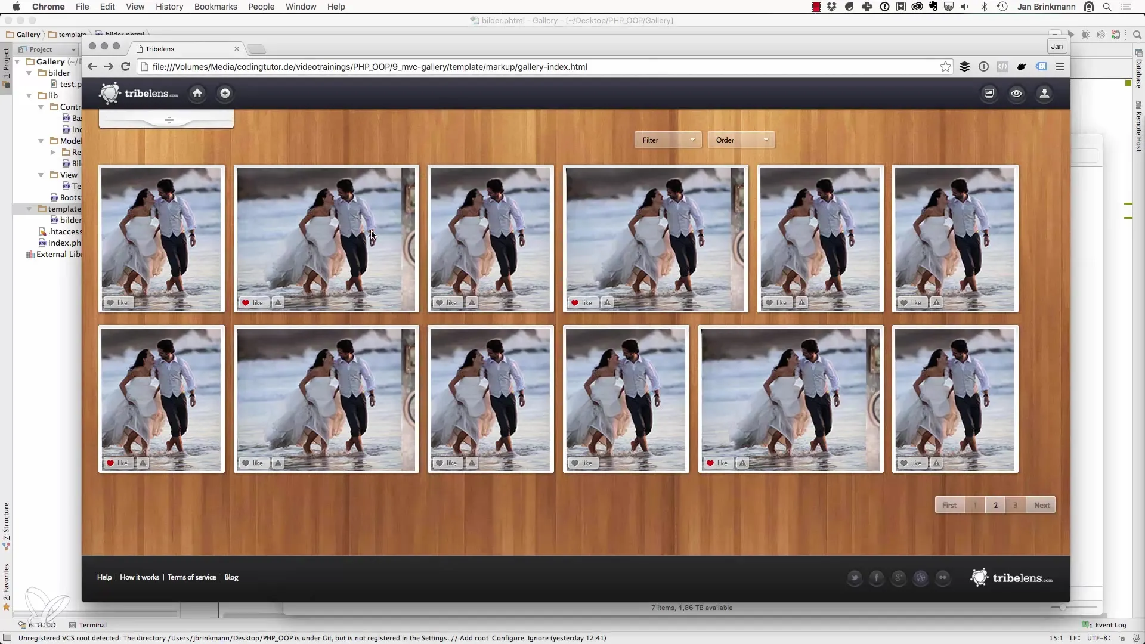This screenshot has height=644, width=1145.
Task: Click the Dribbble icon in the footer
Action: tap(921, 577)
